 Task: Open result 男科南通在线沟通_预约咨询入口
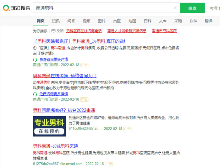pos(65,76)
